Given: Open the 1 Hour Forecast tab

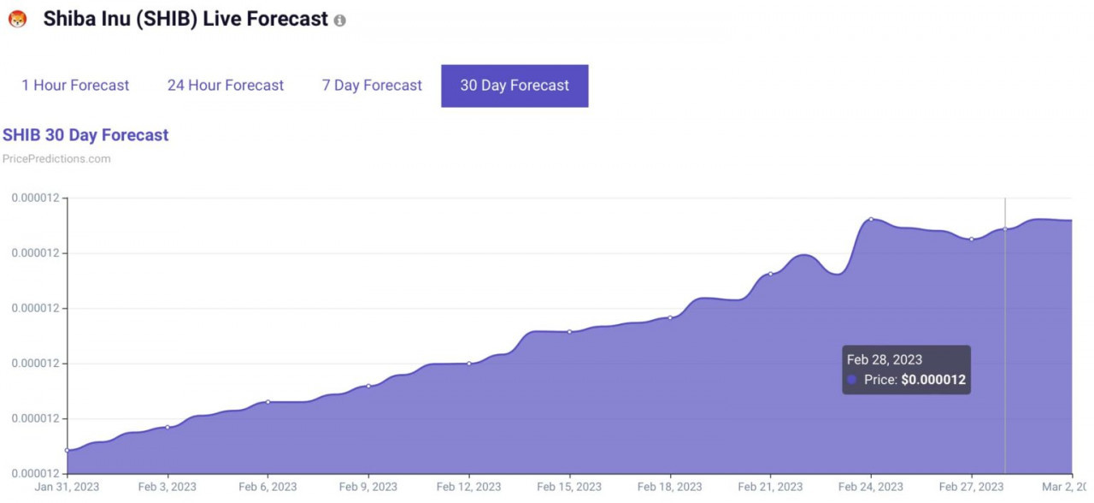Looking at the screenshot, I should click(x=75, y=86).
